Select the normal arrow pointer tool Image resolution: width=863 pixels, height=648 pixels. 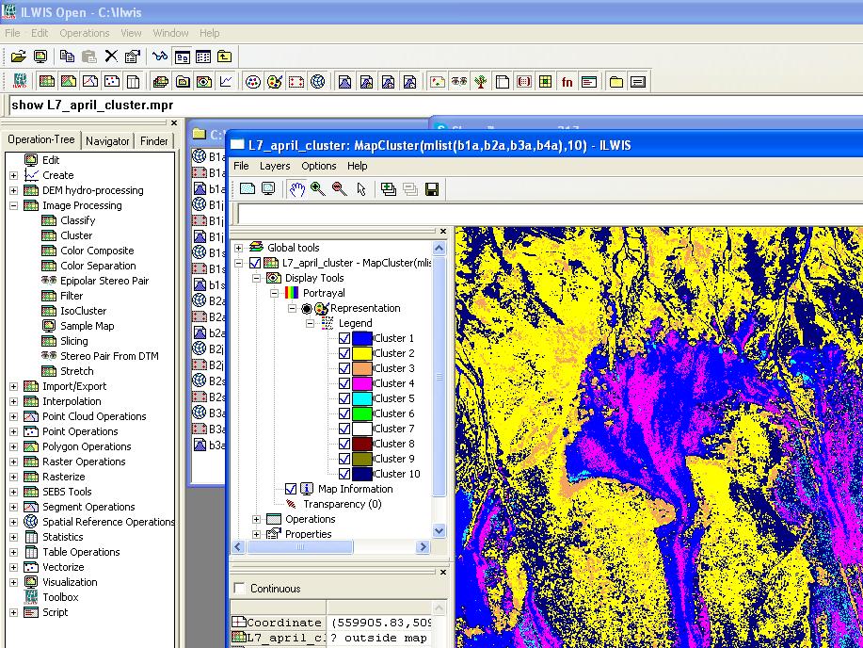coord(361,189)
